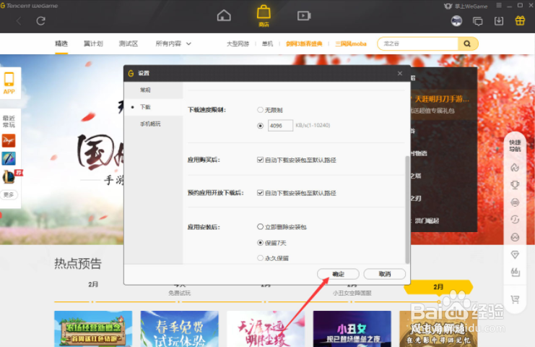Switch to the 精选 featured tab
Screen dimensions: 535x347
tap(61, 43)
